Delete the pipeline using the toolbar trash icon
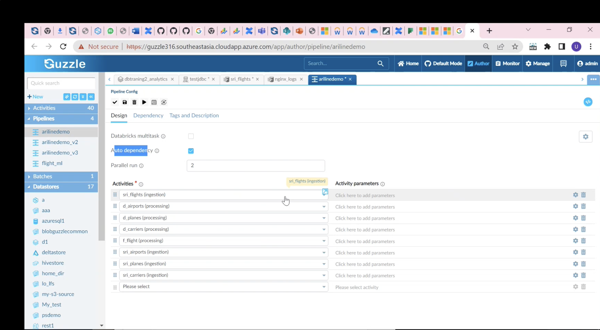This screenshot has height=330, width=600. tap(134, 102)
